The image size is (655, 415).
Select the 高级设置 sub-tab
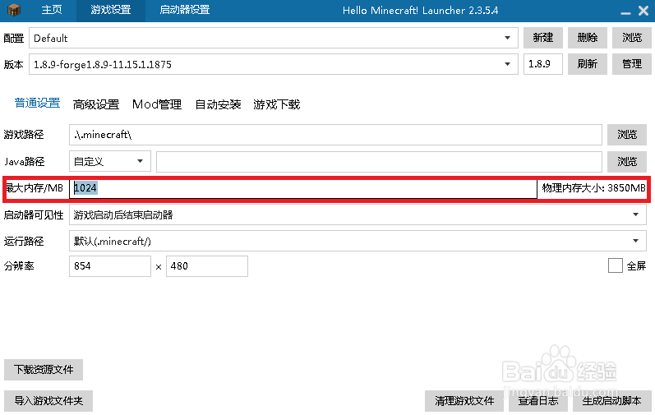[96, 104]
